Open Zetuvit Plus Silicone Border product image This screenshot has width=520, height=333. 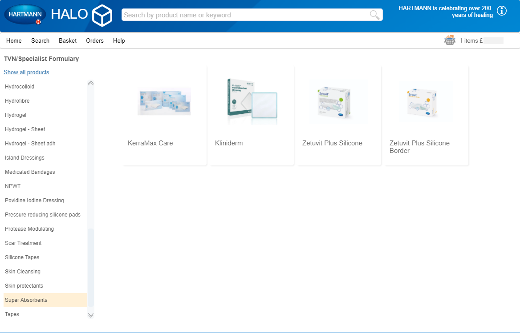pos(426,102)
